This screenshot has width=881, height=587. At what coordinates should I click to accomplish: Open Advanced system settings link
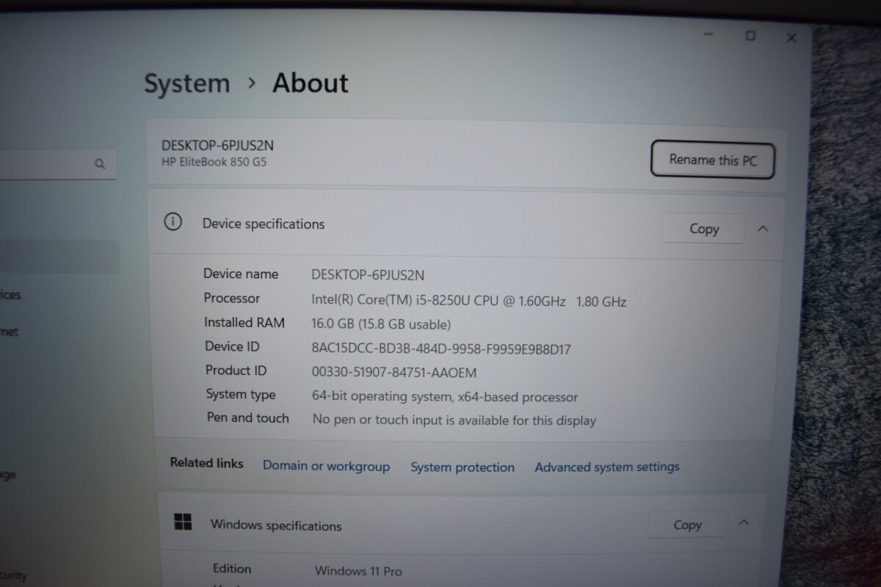point(607,467)
